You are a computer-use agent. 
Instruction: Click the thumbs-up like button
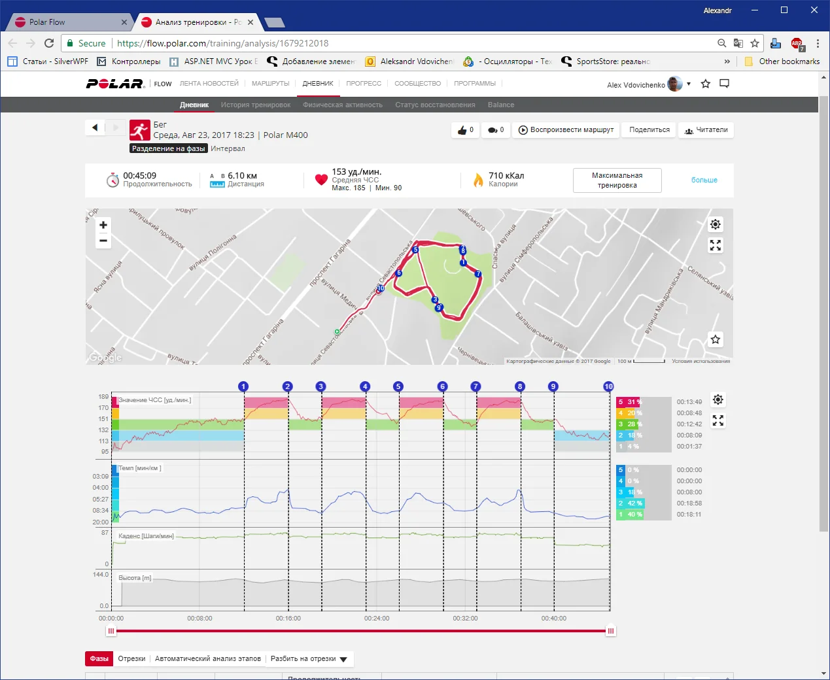point(465,130)
